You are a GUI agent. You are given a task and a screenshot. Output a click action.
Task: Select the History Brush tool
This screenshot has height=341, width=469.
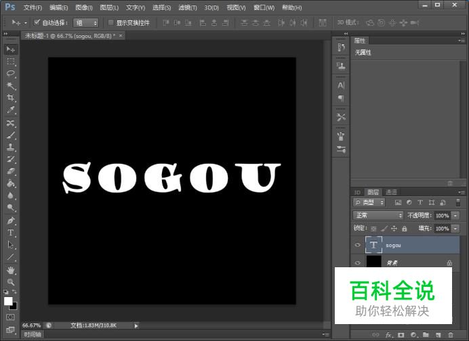[x=11, y=159]
